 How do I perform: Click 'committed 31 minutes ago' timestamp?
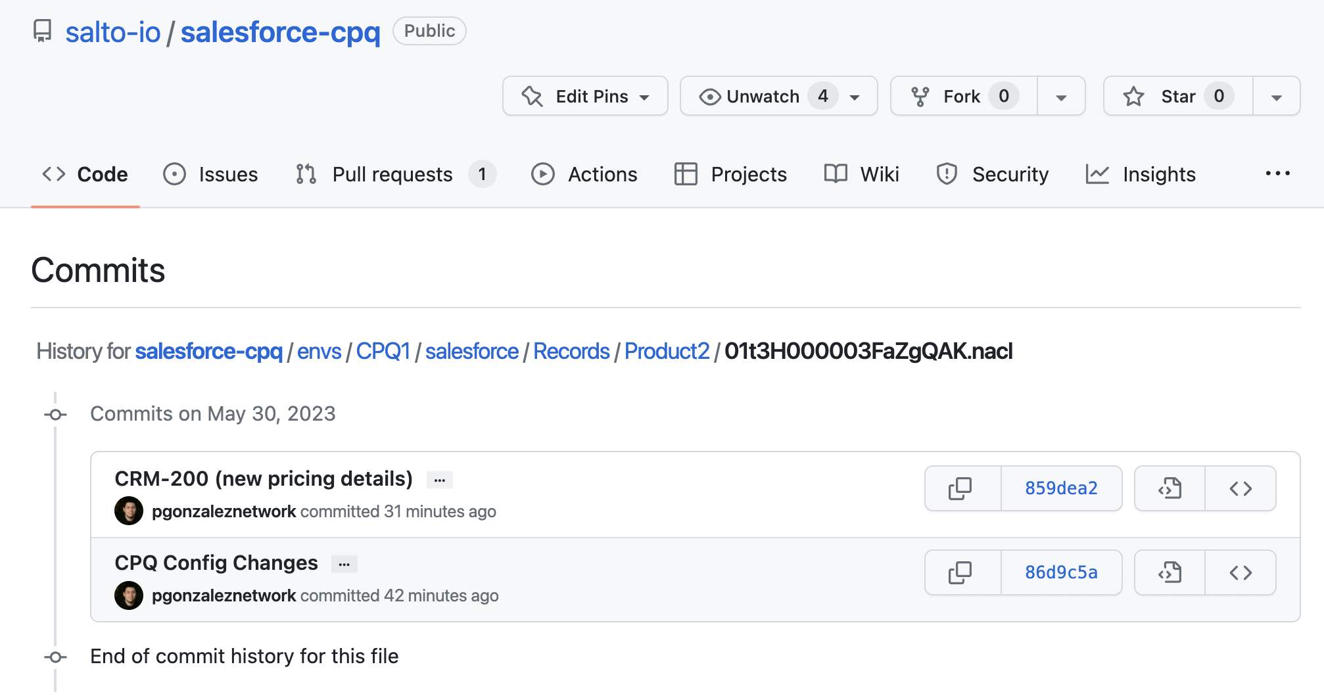(x=398, y=511)
